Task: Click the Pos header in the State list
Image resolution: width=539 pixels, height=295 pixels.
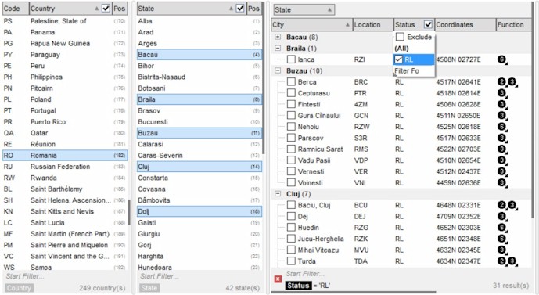Action: (x=253, y=9)
